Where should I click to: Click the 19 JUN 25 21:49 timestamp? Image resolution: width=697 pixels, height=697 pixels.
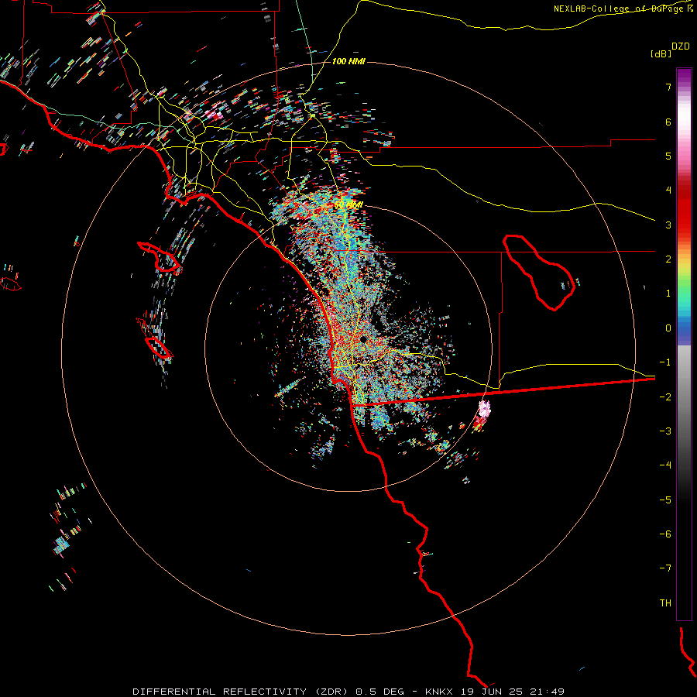[513, 692]
